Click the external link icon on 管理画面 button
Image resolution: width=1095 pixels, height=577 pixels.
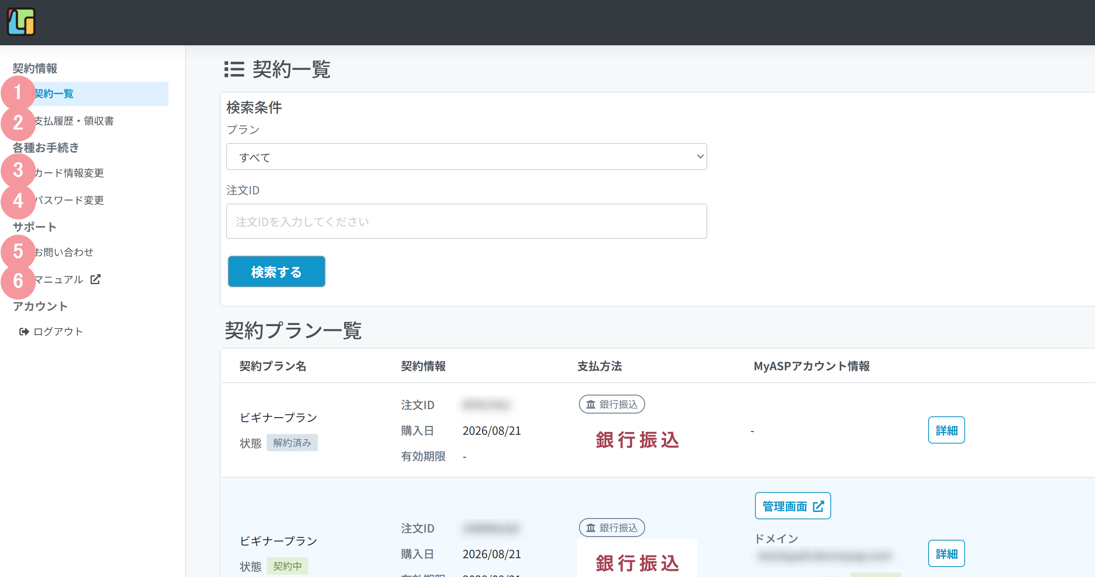[x=818, y=506]
